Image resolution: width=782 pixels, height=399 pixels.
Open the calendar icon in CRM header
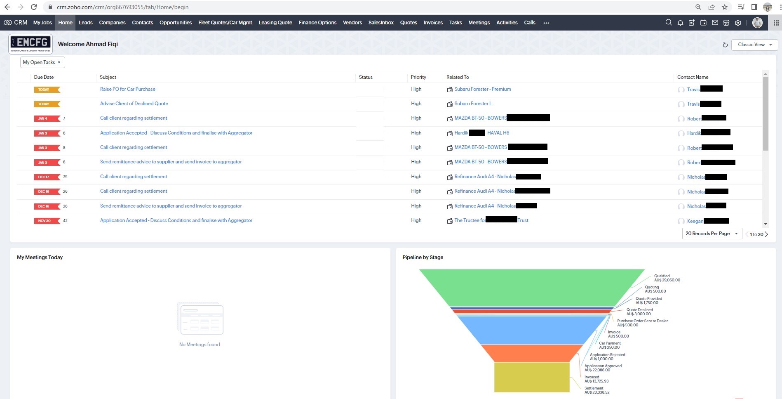click(x=703, y=23)
